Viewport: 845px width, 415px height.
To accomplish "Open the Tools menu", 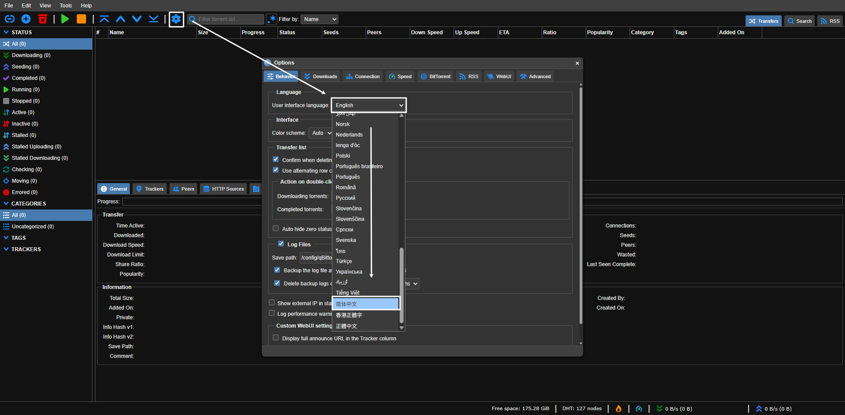I will point(66,6).
